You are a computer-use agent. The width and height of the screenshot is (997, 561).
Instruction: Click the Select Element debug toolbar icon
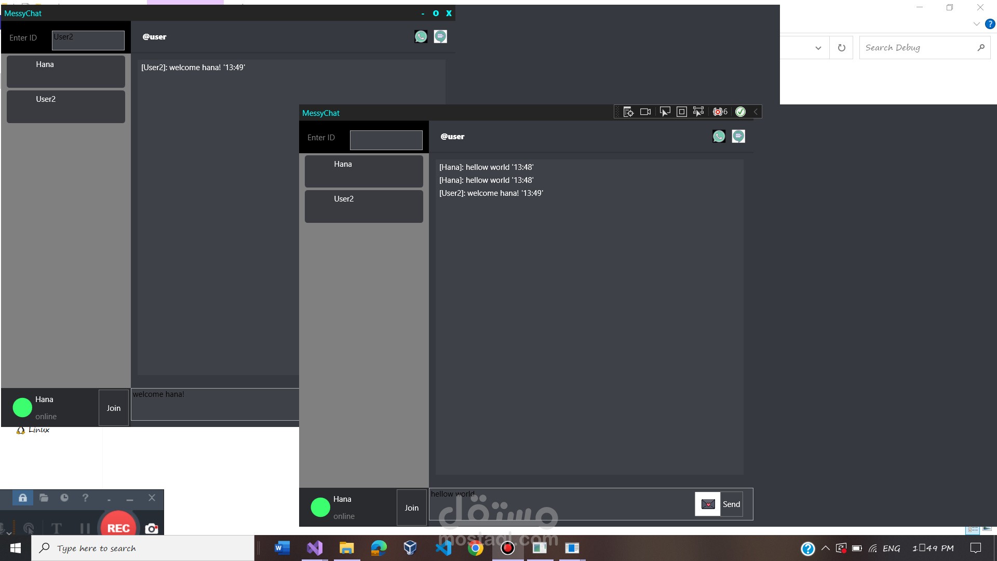coord(665,112)
